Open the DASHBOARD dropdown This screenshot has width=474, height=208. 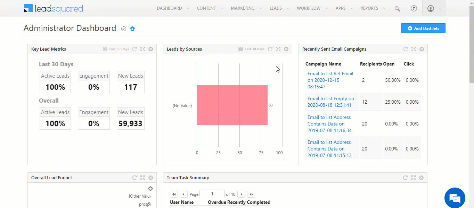tap(170, 8)
